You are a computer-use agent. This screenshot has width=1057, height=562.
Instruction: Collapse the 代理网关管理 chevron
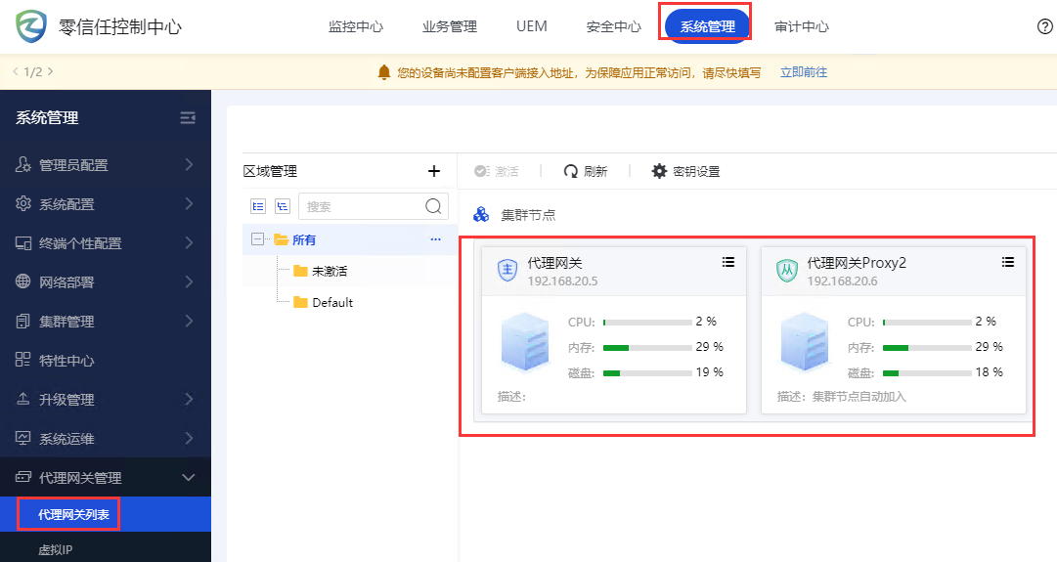pyautogui.click(x=189, y=477)
